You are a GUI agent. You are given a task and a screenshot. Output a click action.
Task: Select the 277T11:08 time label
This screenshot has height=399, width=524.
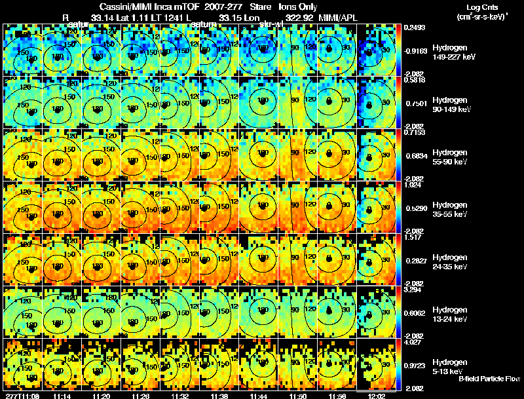pos(22,396)
